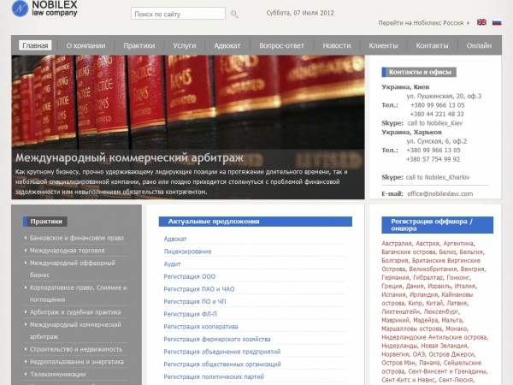Open the Практики menu item
513x385 pixels.
[139, 45]
